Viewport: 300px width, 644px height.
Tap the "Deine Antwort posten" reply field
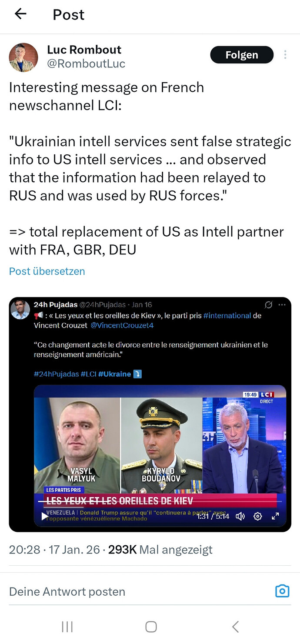coord(67,591)
